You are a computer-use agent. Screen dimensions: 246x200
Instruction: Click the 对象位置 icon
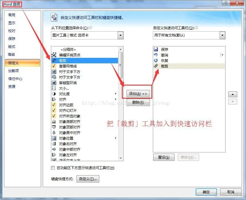[54, 138]
